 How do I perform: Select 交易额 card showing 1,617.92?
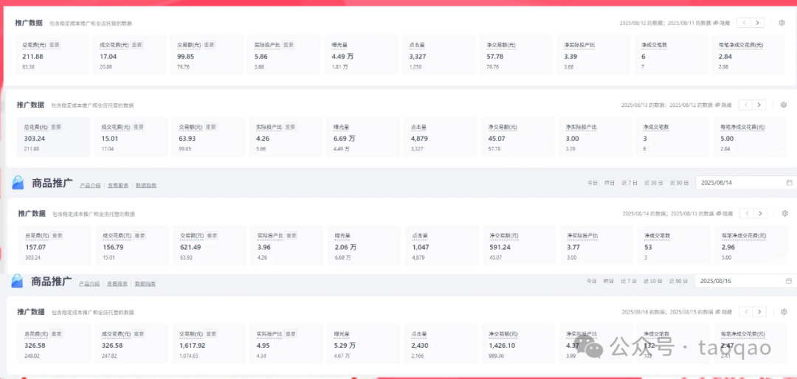pyautogui.click(x=209, y=344)
